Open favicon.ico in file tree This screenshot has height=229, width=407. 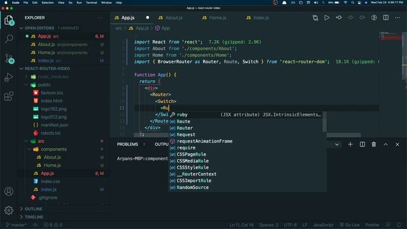(x=52, y=93)
